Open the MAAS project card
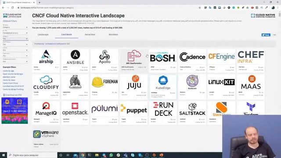The width and height of the screenshot is (281, 158). (x=251, y=87)
